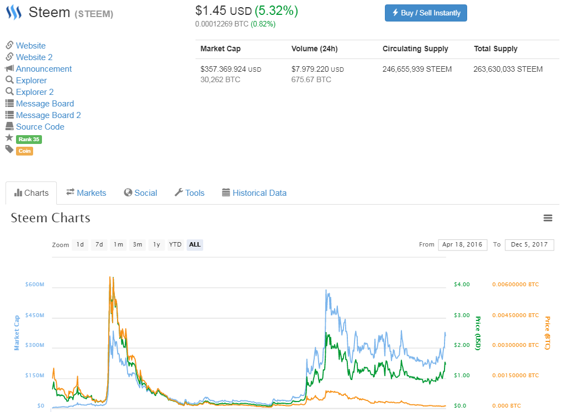Viewport: 566px width, 412px height.
Task: Click the Circulating Supply column header
Action: click(x=415, y=49)
